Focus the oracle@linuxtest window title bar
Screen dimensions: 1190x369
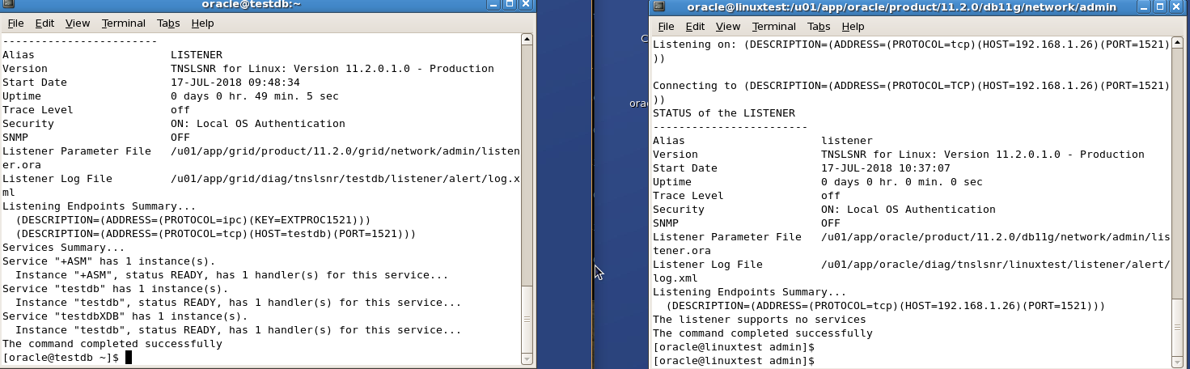(x=902, y=6)
